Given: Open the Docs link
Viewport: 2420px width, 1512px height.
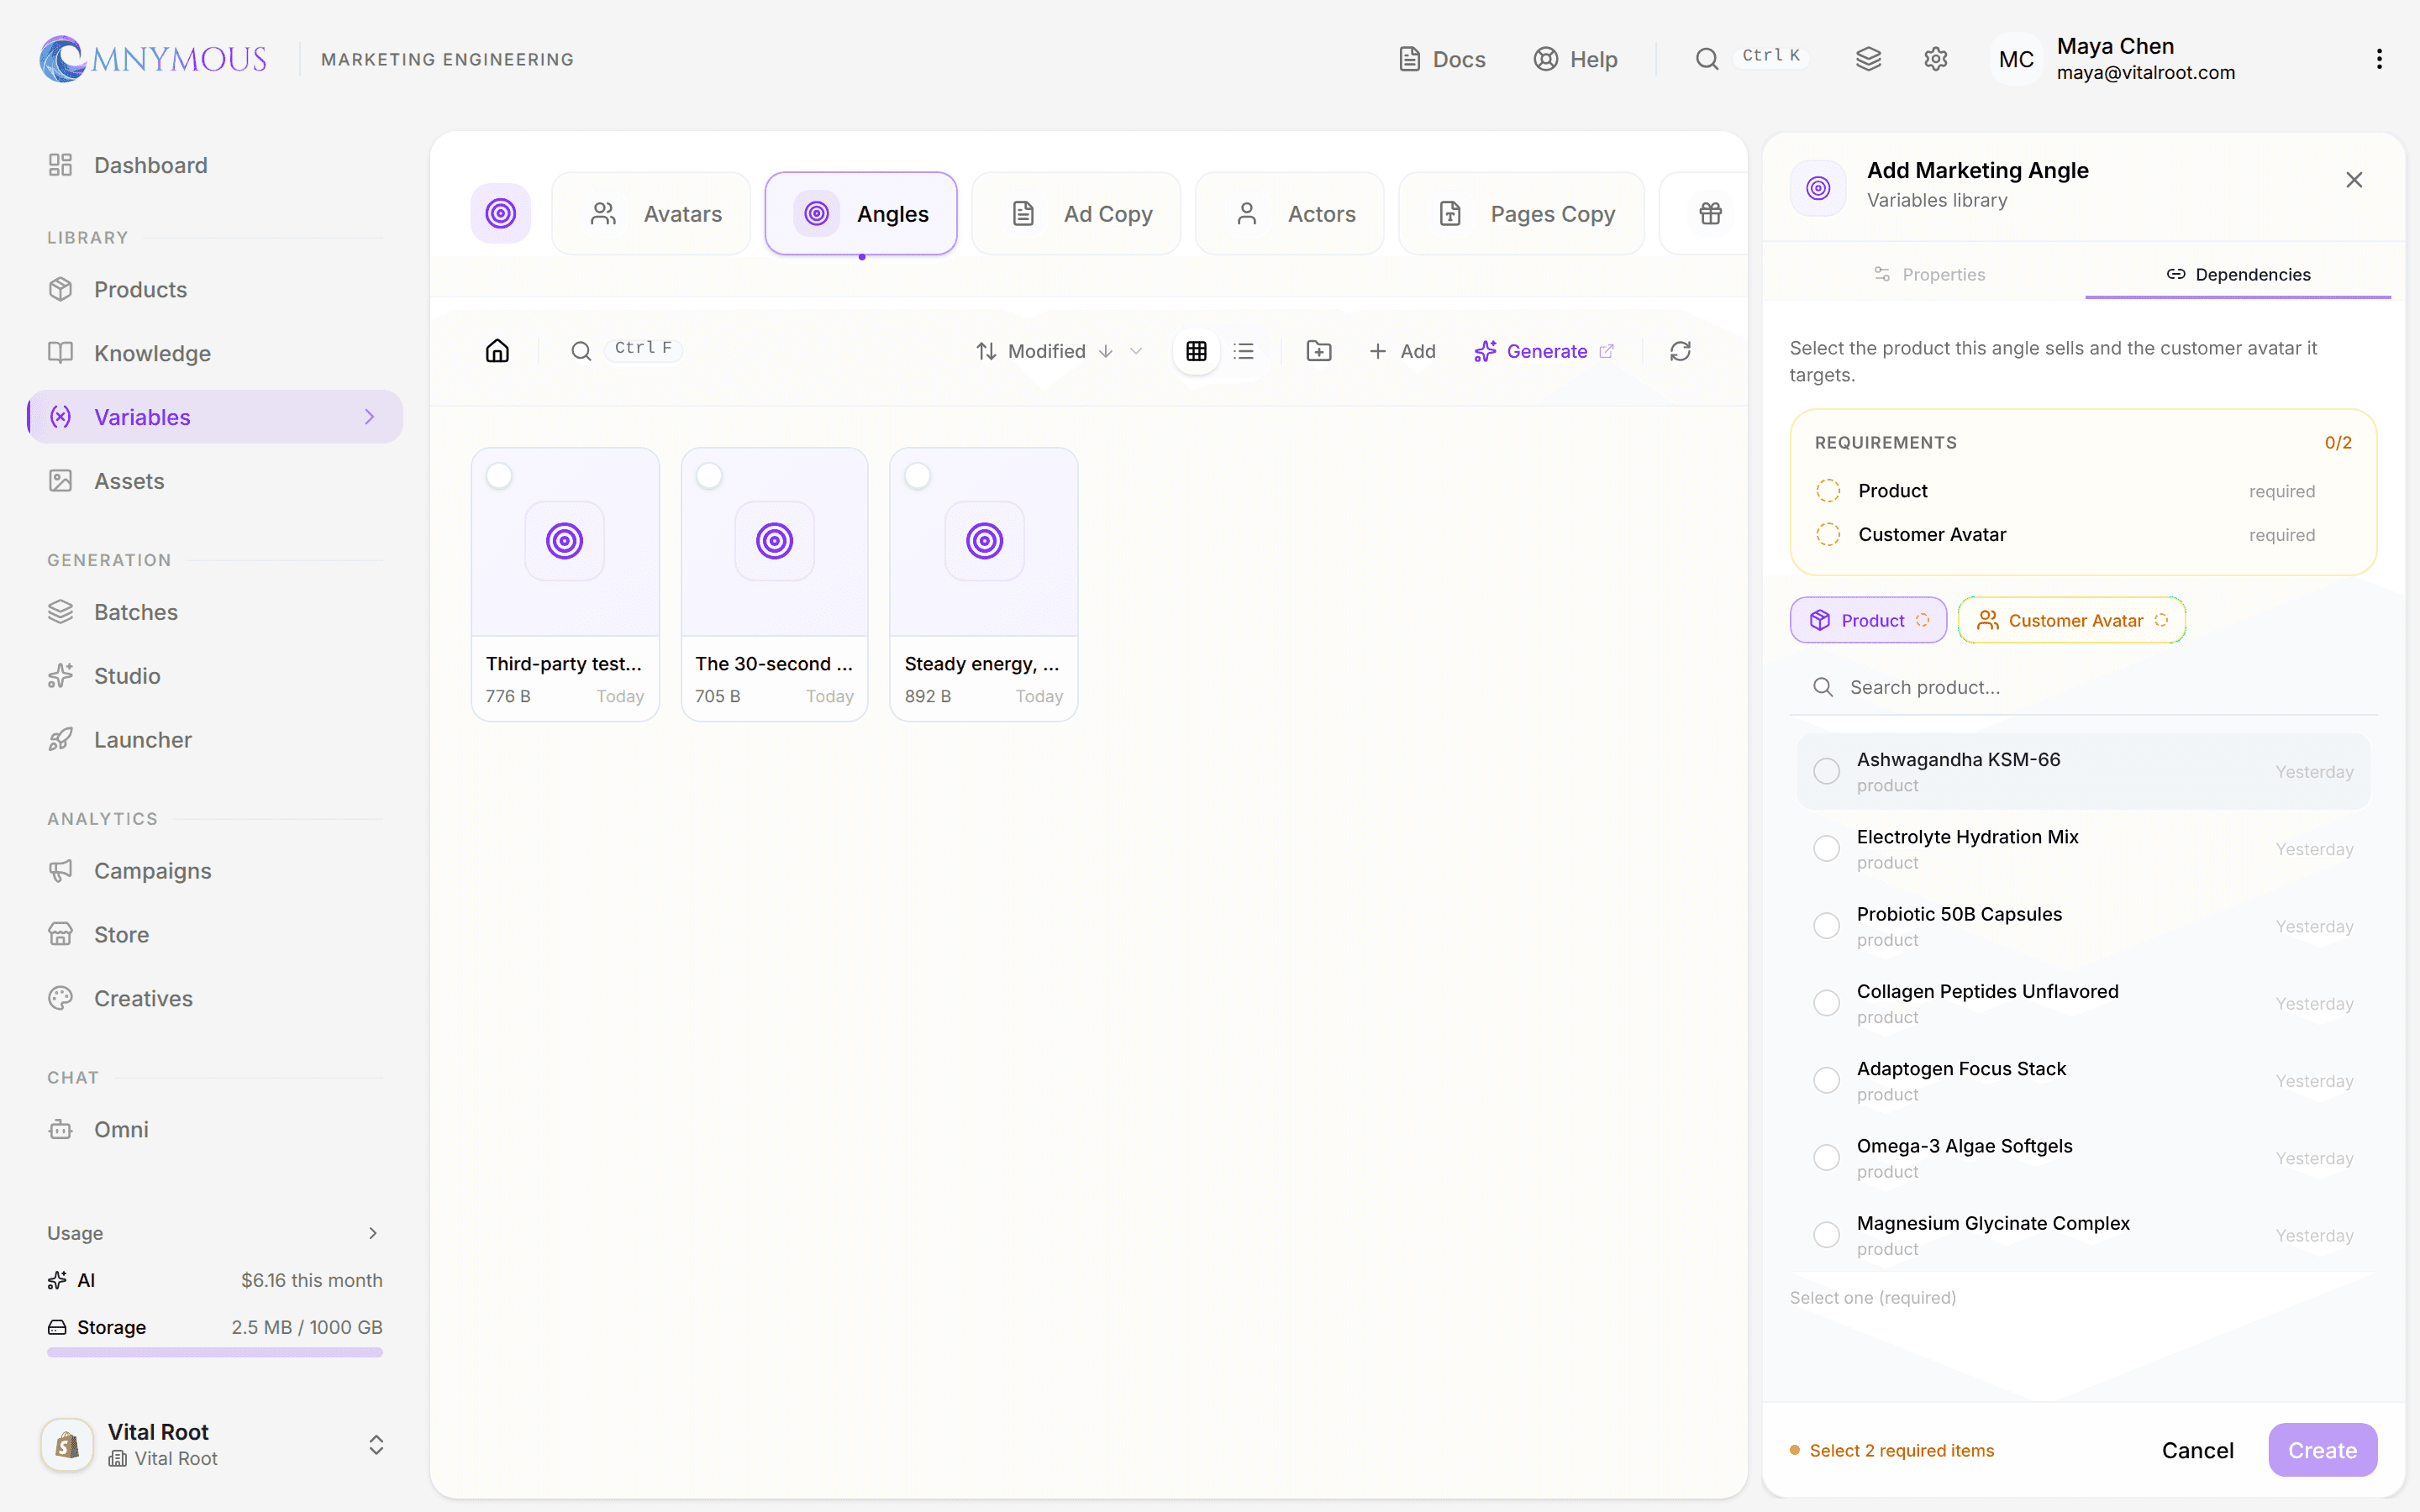Looking at the screenshot, I should [x=1441, y=59].
